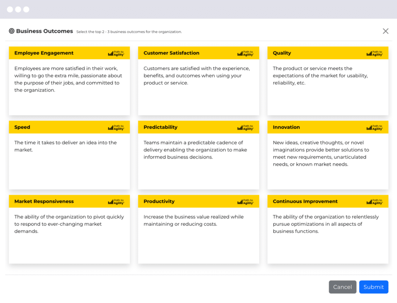Select the Employee Engagement outcome card
The width and height of the screenshot is (397, 303).
[69, 81]
